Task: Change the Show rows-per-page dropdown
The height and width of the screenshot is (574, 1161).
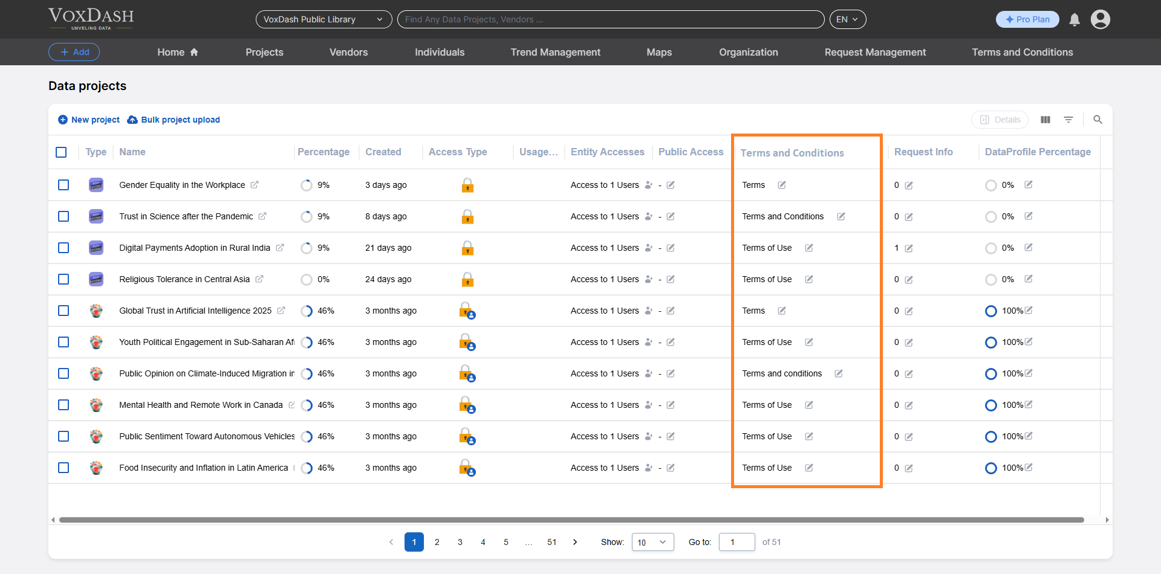Action: (652, 542)
